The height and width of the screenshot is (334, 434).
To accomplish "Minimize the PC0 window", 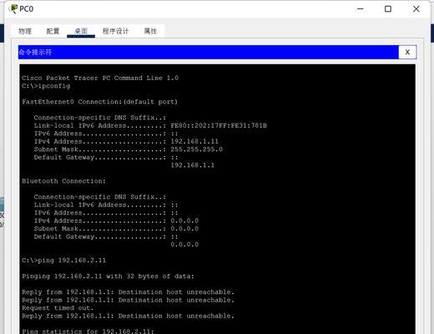I will click(361, 9).
